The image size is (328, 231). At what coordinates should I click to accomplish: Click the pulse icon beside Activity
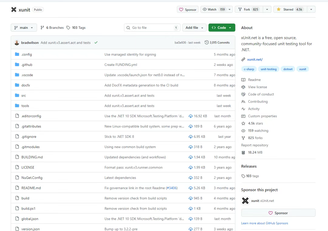pyautogui.click(x=243, y=109)
